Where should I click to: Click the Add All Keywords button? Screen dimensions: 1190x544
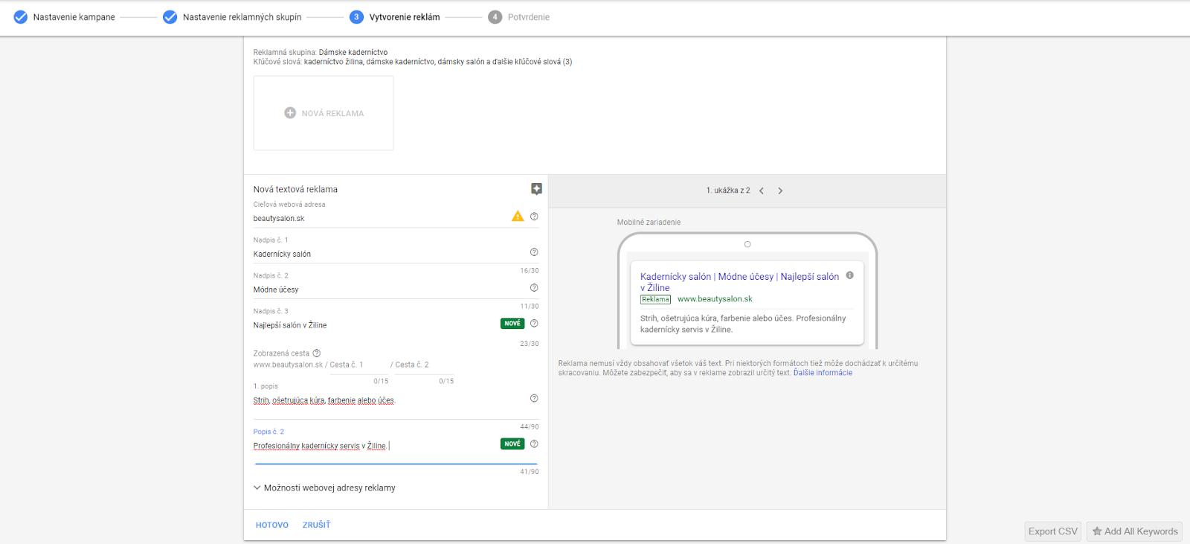(1134, 531)
